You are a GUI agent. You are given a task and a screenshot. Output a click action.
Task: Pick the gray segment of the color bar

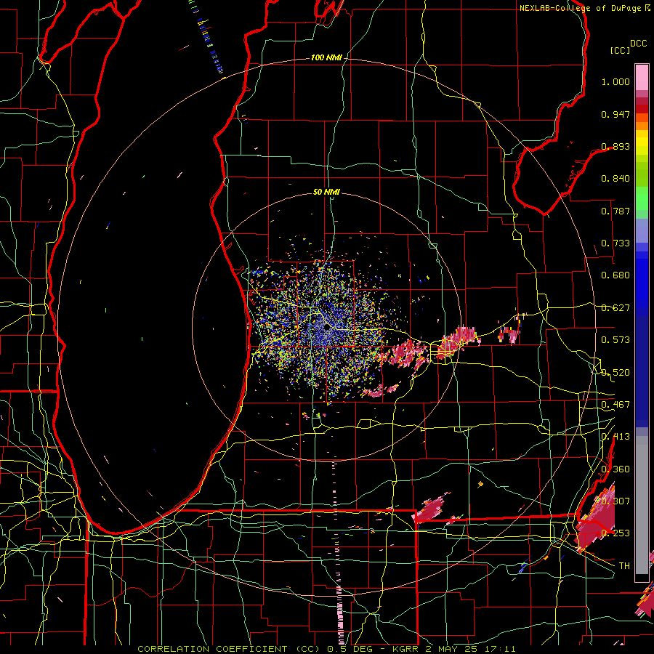pyautogui.click(x=642, y=505)
